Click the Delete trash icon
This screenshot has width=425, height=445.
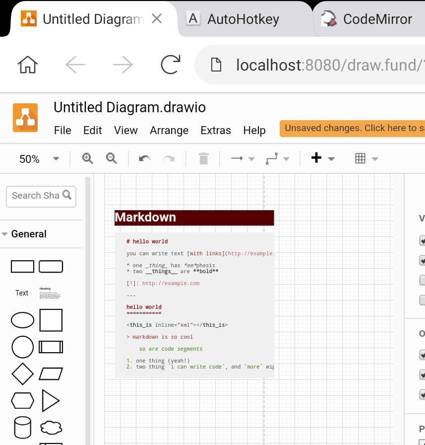point(203,158)
